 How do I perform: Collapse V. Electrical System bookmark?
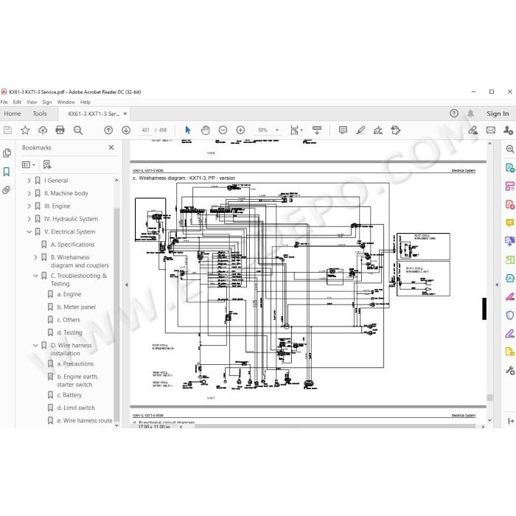point(29,231)
